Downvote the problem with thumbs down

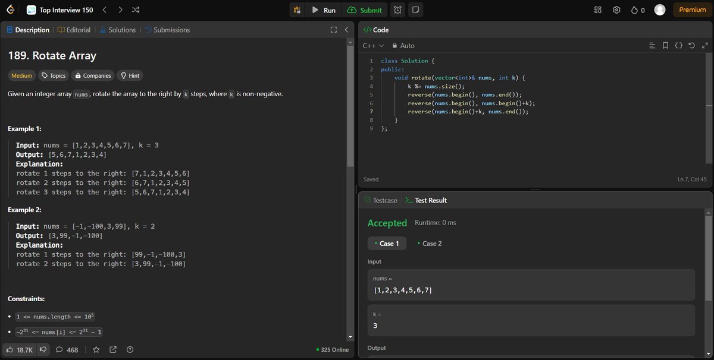click(42, 350)
